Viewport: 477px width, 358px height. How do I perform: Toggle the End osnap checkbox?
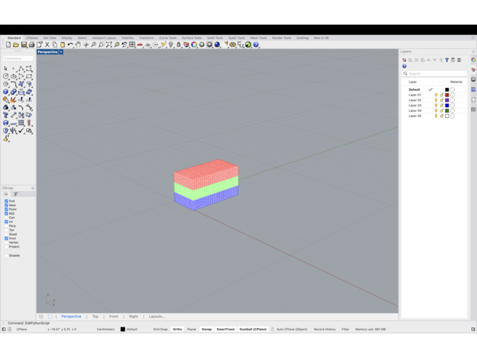click(x=7, y=201)
